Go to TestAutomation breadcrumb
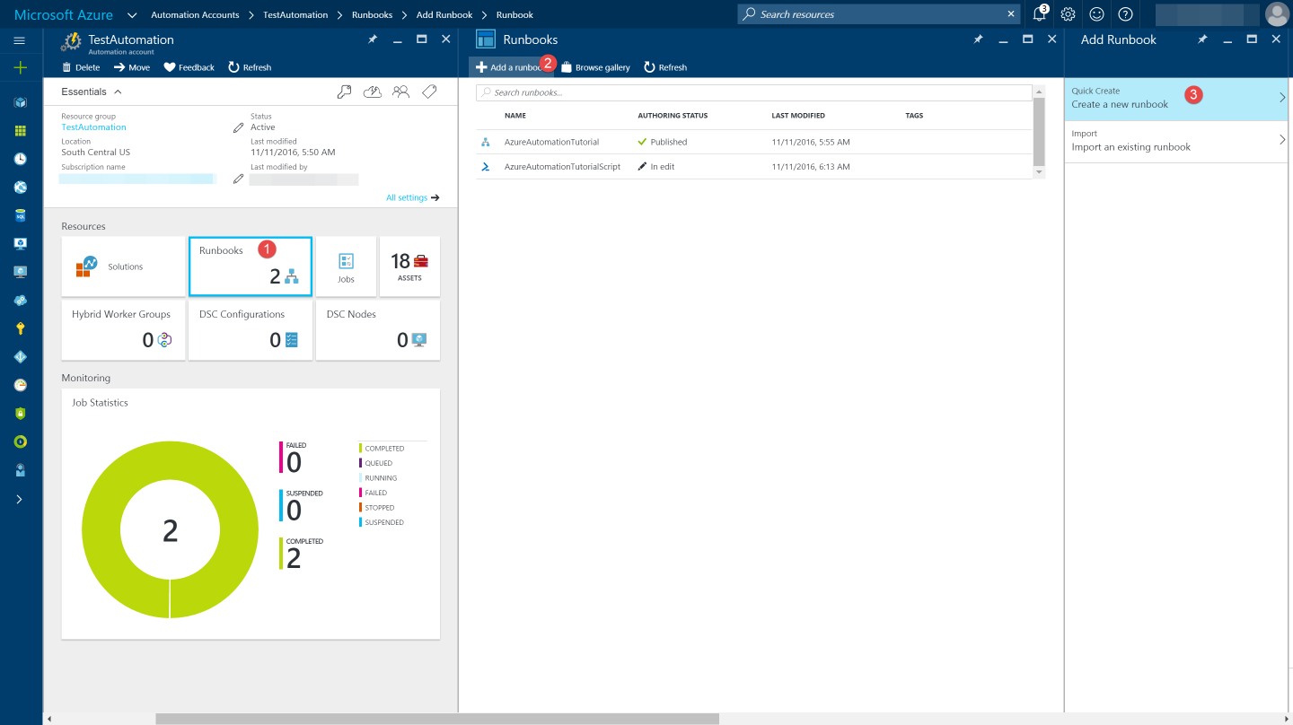Screen dimensions: 1293x725 tap(295, 15)
